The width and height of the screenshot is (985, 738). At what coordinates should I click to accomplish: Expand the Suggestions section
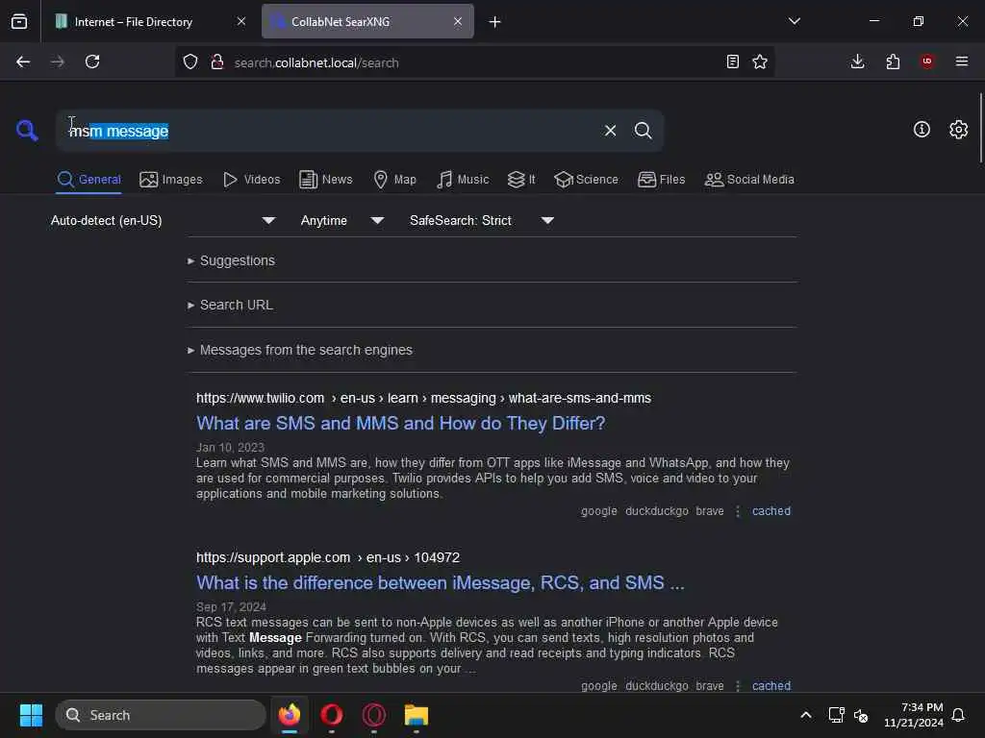coord(231,260)
